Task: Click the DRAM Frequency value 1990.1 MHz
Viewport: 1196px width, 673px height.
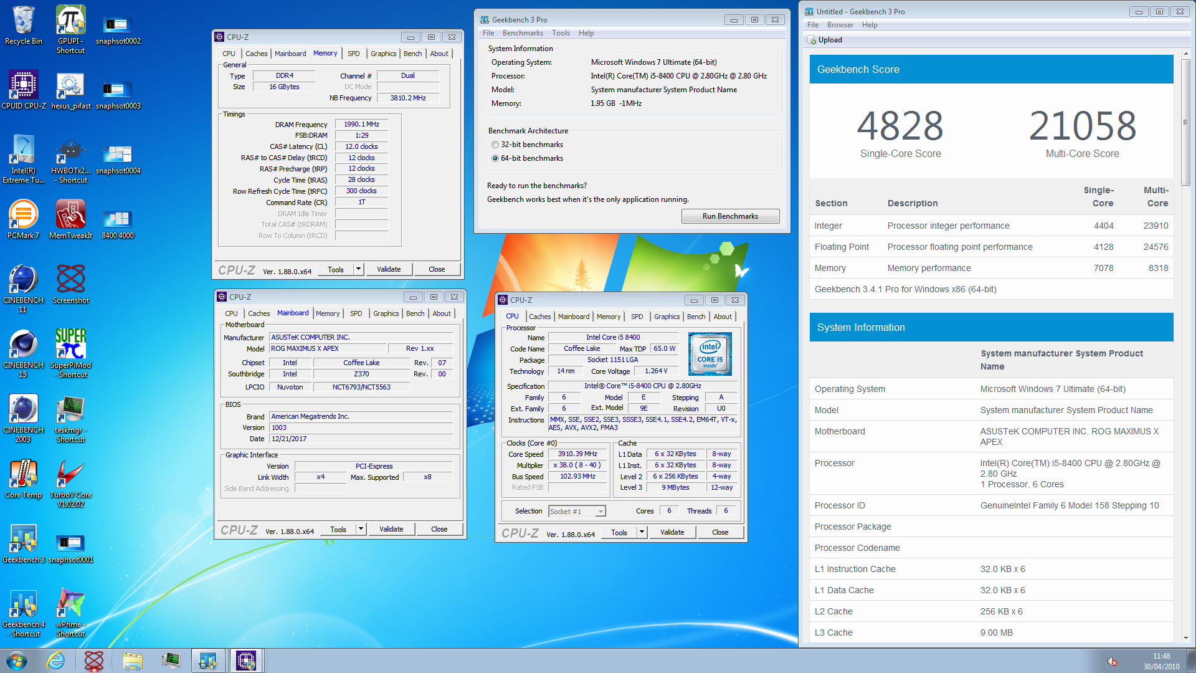Action: 361,124
